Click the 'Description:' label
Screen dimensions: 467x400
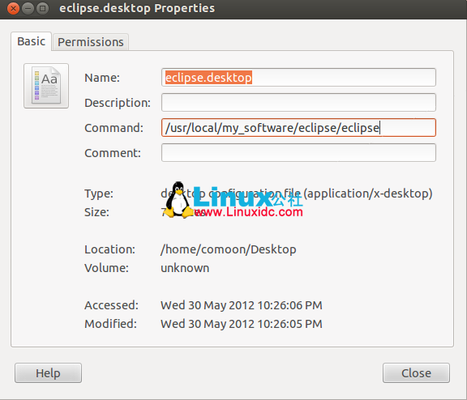118,103
